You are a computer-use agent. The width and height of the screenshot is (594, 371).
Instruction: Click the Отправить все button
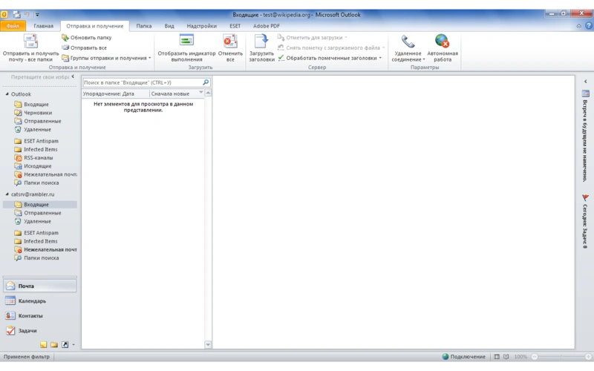pyautogui.click(x=84, y=47)
